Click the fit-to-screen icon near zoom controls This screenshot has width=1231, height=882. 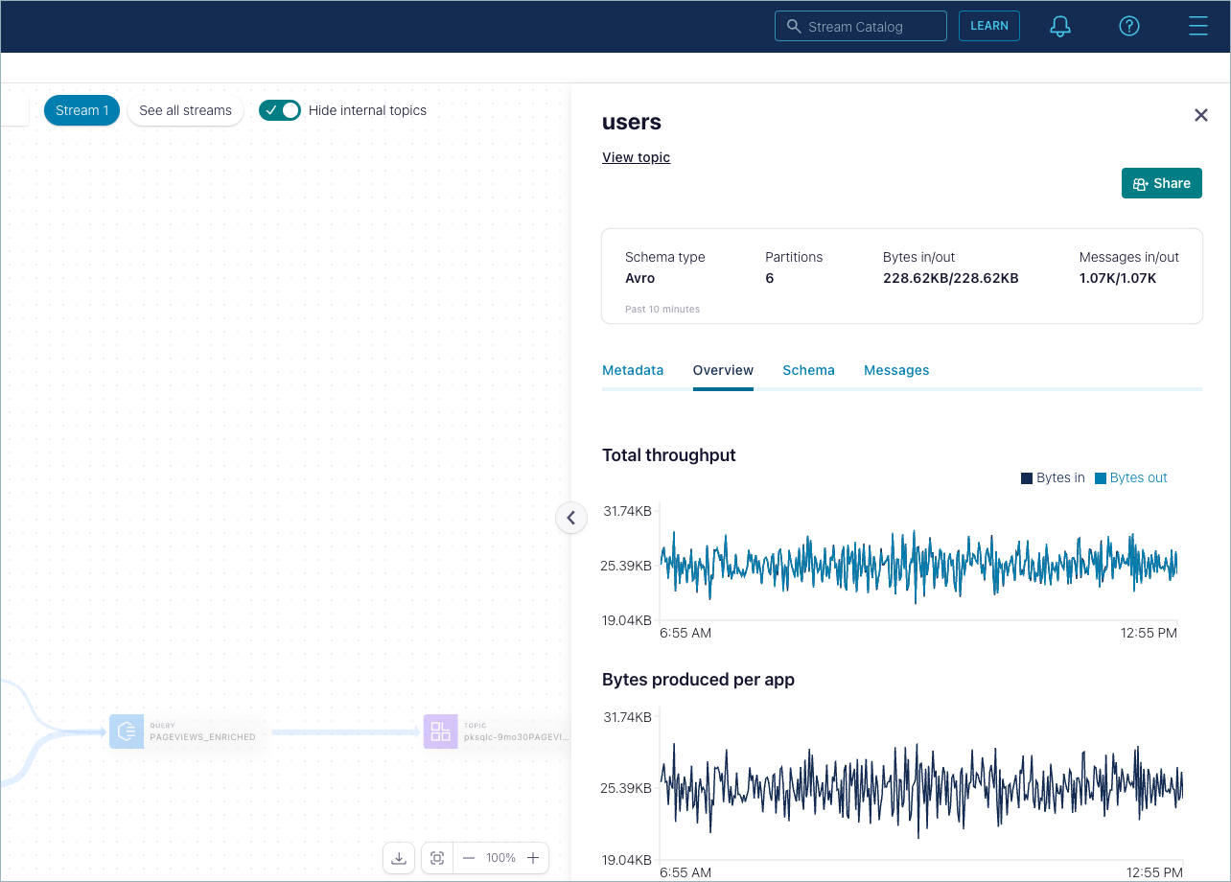pos(437,858)
